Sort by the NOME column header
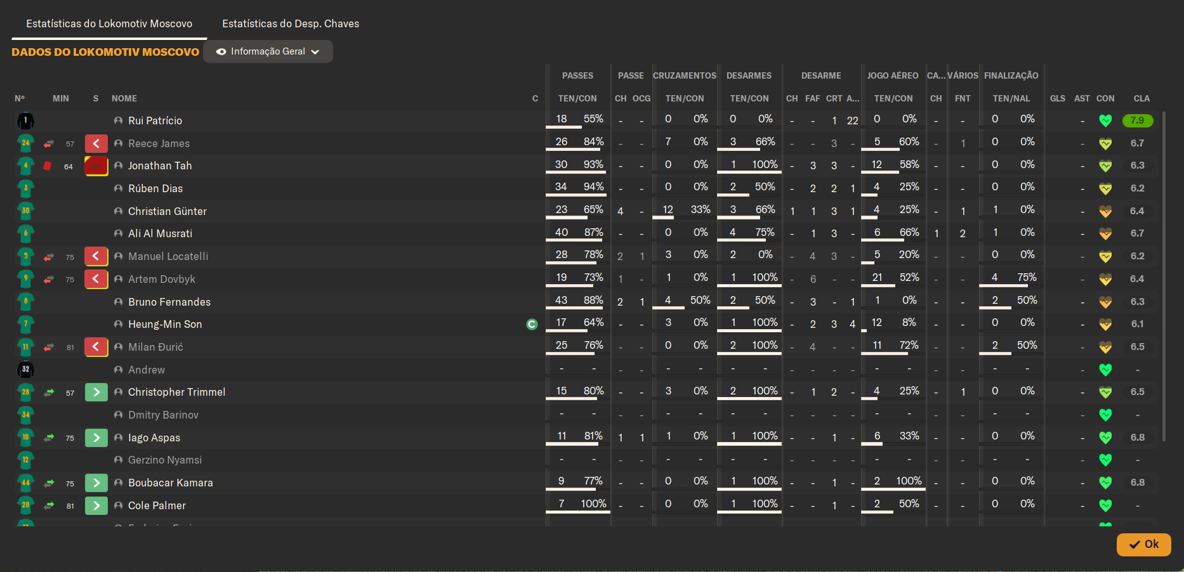This screenshot has height=572, width=1184. (x=124, y=98)
